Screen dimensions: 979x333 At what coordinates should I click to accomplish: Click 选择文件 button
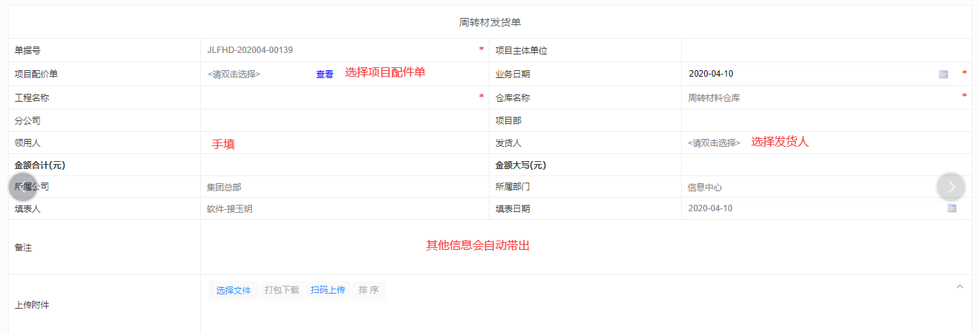pos(234,290)
